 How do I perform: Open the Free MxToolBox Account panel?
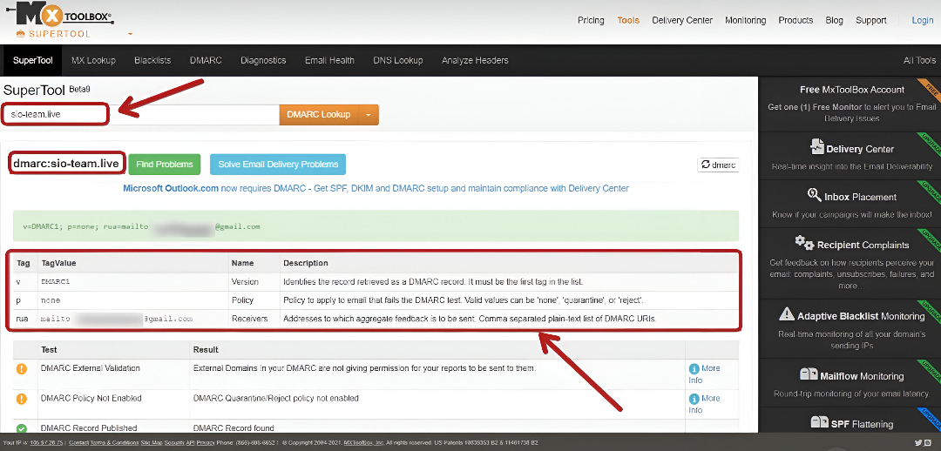[851, 103]
